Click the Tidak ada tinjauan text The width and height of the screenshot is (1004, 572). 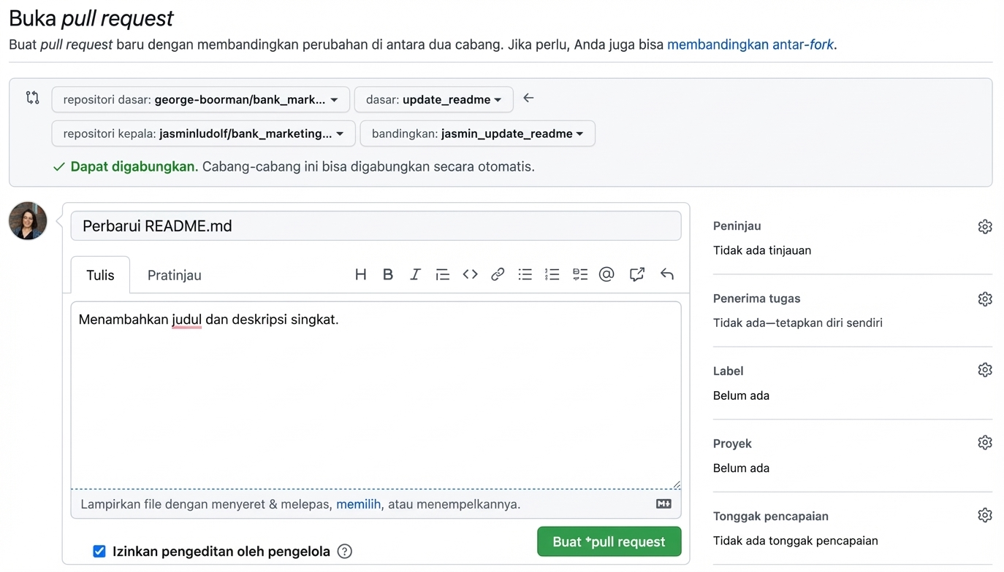click(x=762, y=250)
